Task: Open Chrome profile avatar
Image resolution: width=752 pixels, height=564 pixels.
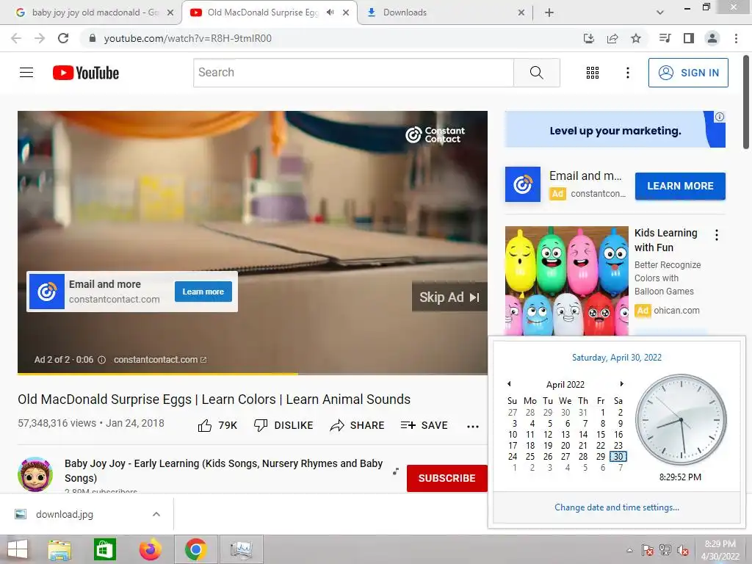Action: 712,38
